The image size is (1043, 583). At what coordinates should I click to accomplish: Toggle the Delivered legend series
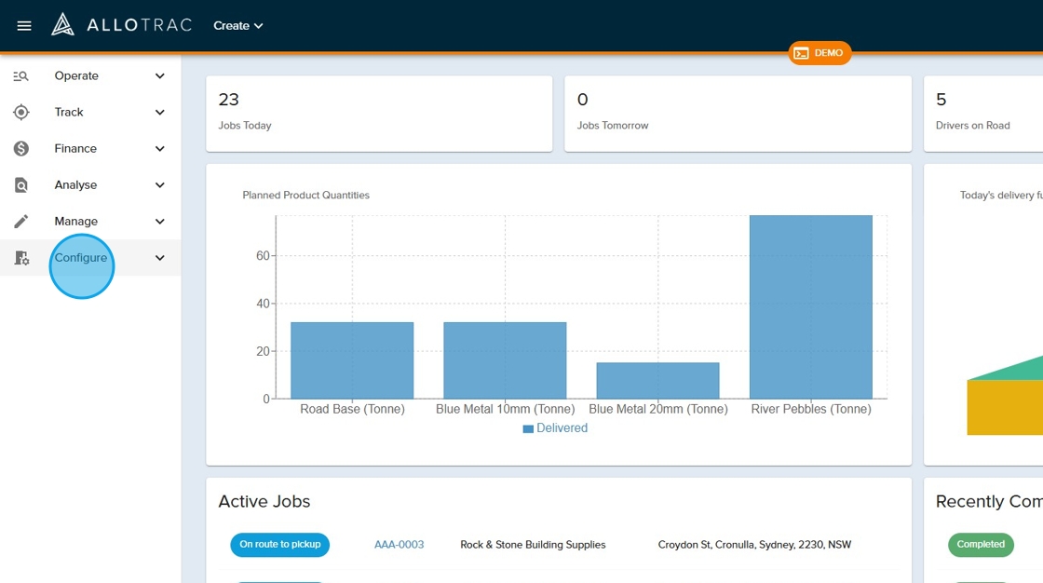point(555,428)
